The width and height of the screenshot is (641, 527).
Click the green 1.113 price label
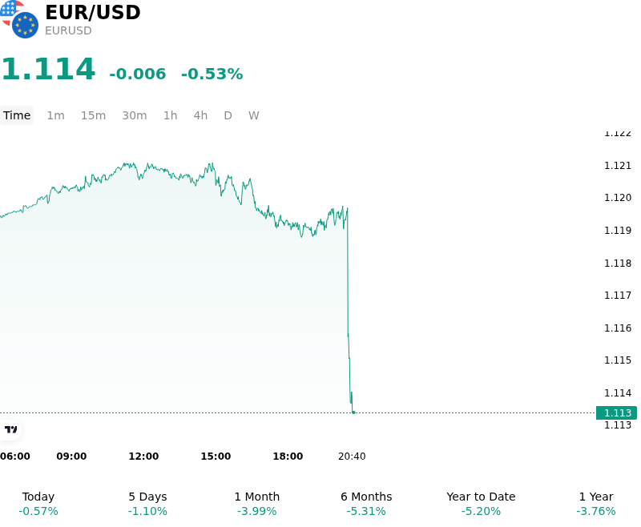(x=616, y=412)
